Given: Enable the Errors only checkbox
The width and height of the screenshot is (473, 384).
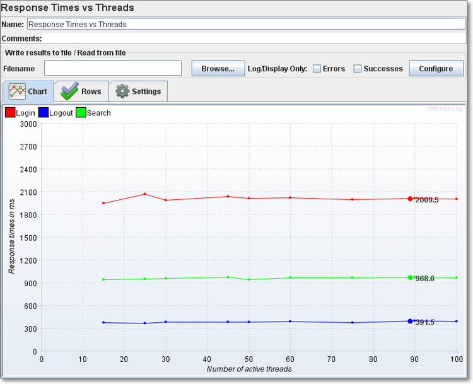Looking at the screenshot, I should coord(317,69).
